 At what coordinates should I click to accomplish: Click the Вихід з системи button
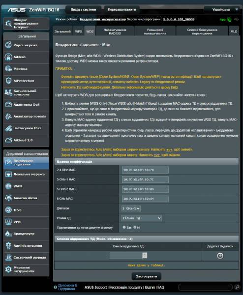tap(84, 10)
